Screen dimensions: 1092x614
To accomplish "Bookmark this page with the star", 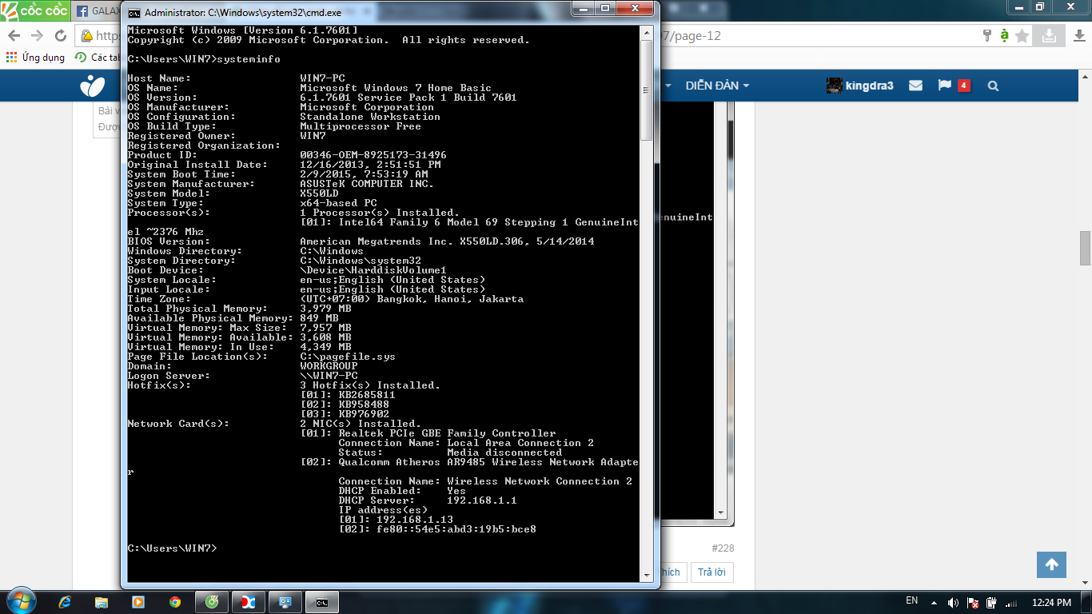I will pos(1022,36).
